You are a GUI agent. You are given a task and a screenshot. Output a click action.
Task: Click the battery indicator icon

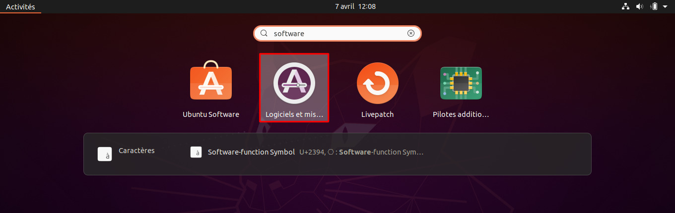[x=654, y=6]
